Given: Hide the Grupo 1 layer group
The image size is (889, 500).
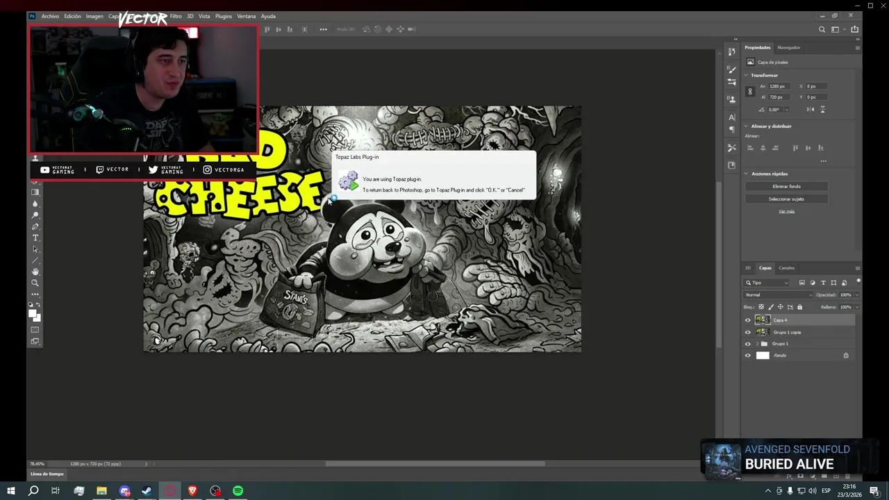Looking at the screenshot, I should [748, 344].
